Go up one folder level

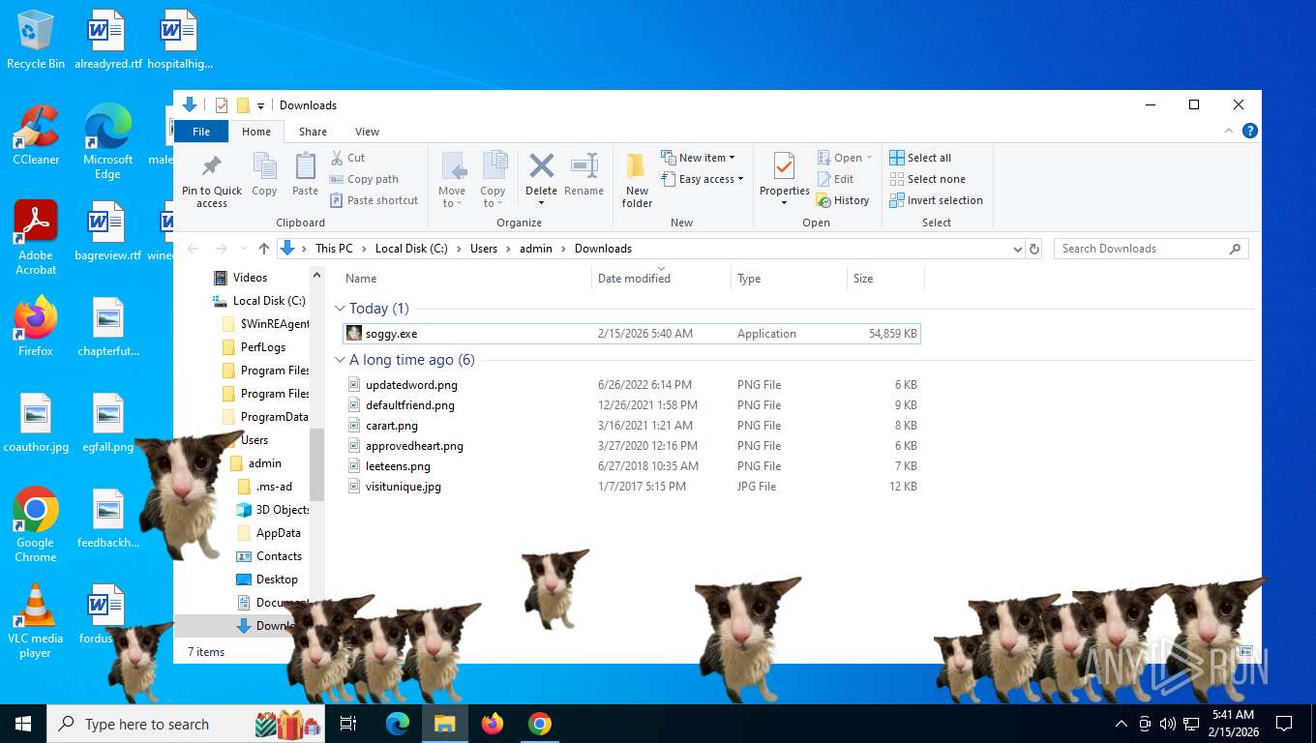click(264, 249)
